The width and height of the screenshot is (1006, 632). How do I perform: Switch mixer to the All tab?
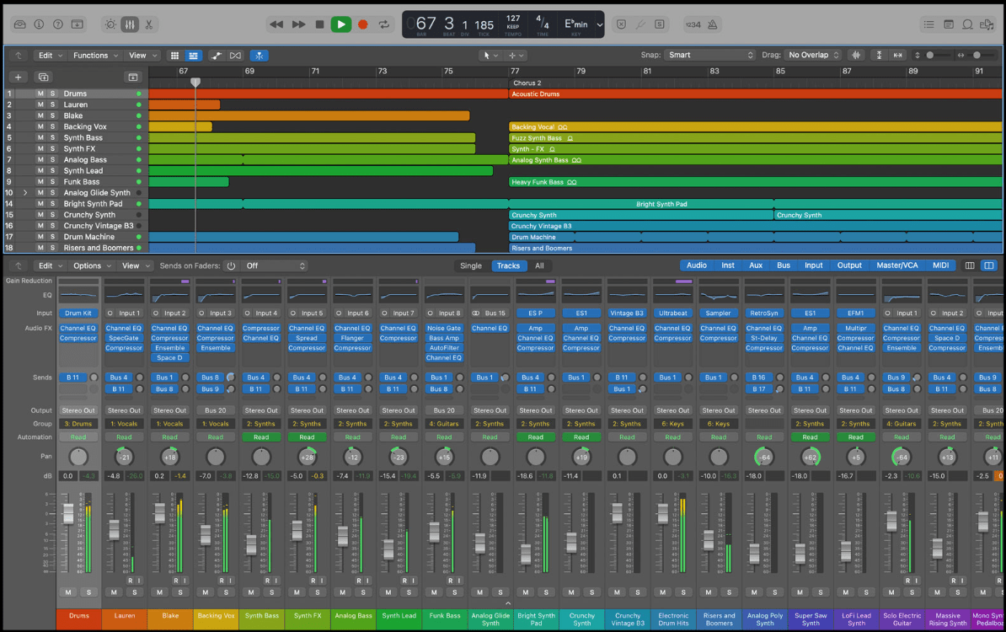[x=539, y=265]
